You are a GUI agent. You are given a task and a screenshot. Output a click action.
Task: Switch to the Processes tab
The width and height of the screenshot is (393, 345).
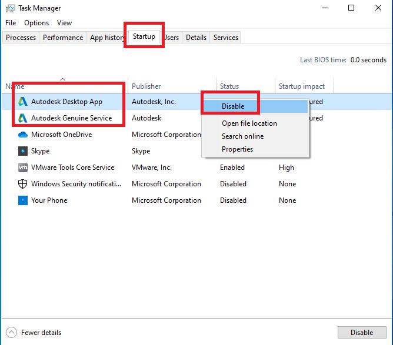21,37
